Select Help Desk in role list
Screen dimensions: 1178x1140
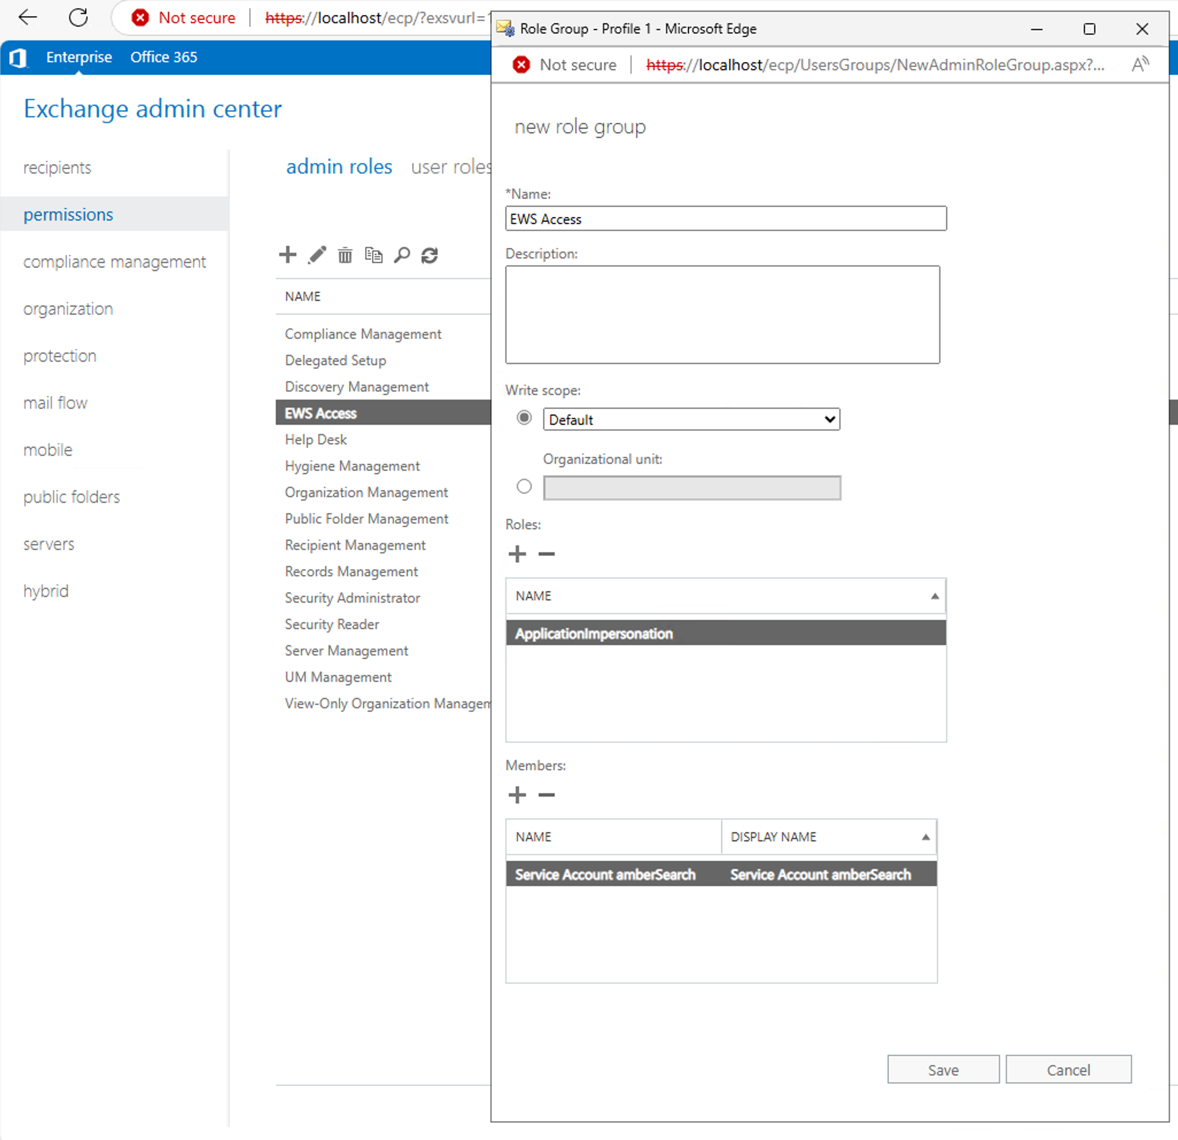coord(316,439)
